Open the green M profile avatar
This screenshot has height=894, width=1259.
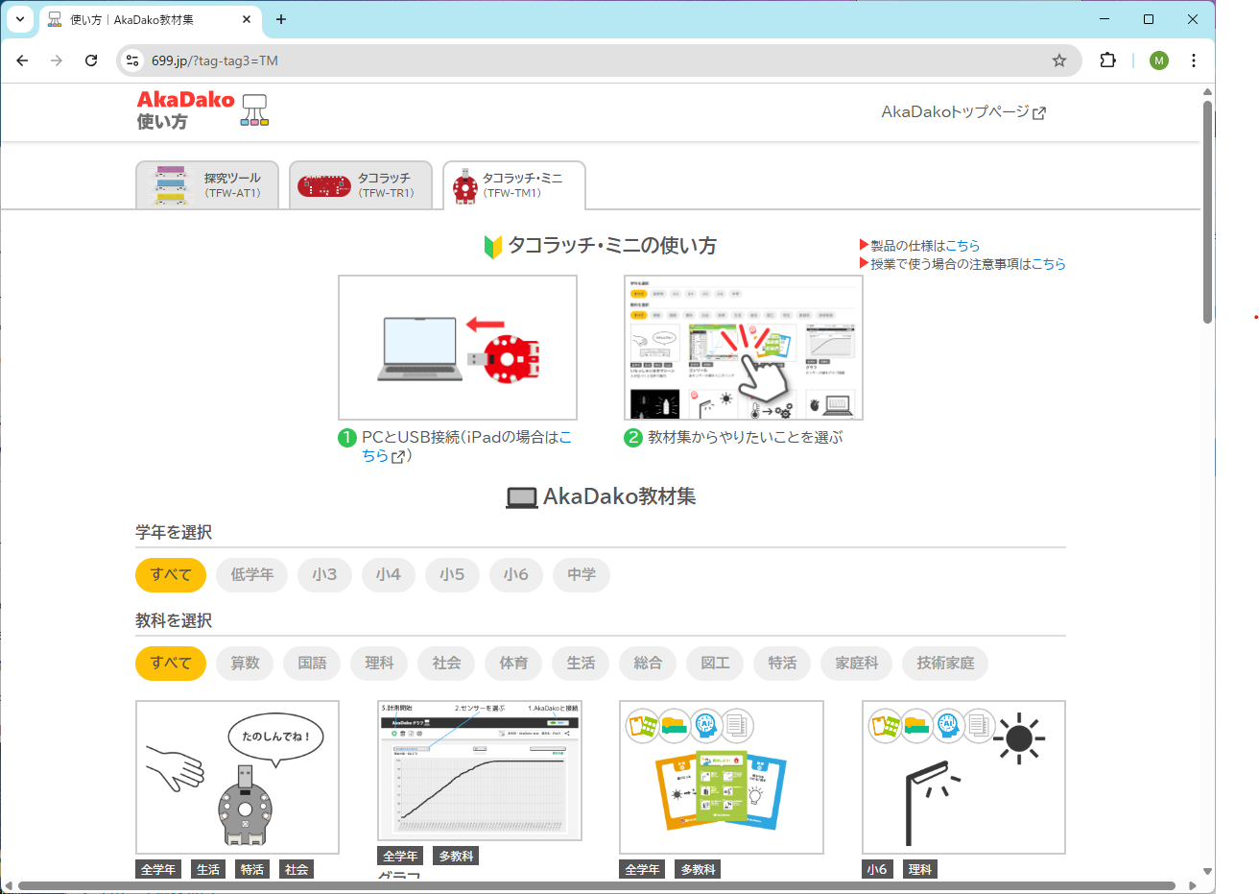(1159, 60)
